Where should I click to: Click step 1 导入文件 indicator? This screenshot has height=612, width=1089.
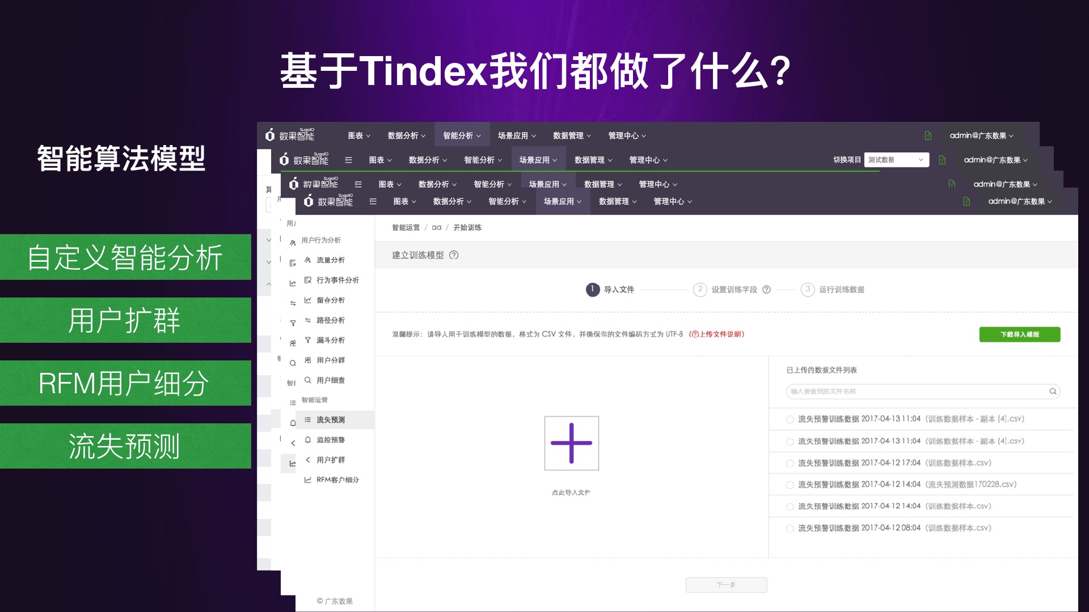610,290
